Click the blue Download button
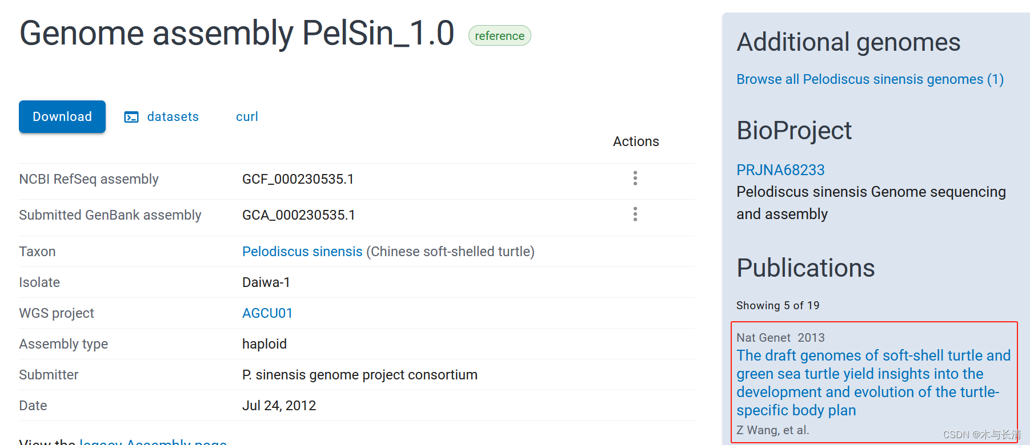Viewport: 1030px width, 445px height. [62, 116]
